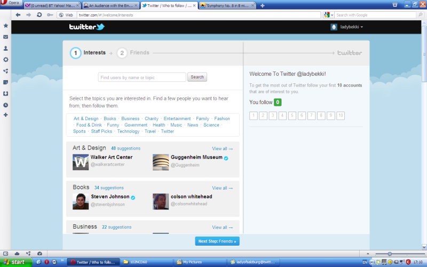Open the Entertainment topic link
Image resolution: width=427 pixels, height=267 pixels.
click(x=177, y=119)
